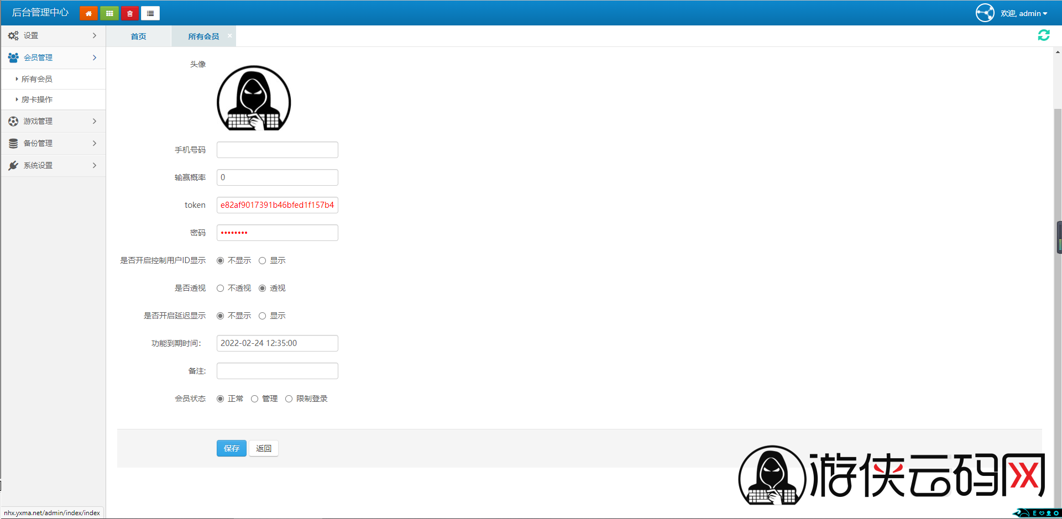Click the green grid icon button
The height and width of the screenshot is (519, 1062).
point(109,13)
